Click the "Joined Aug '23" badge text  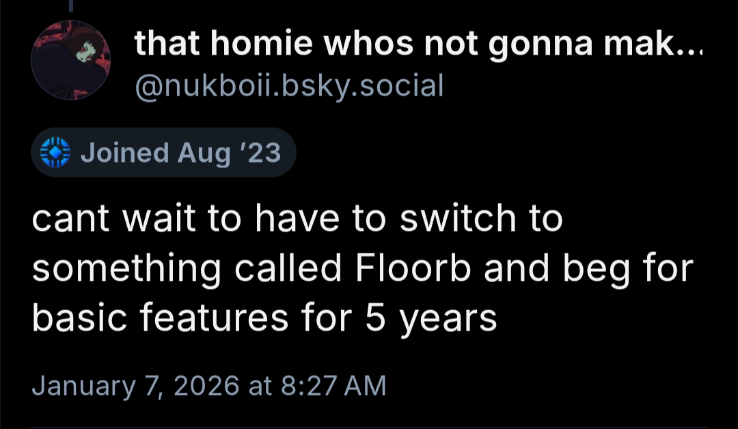[180, 153]
